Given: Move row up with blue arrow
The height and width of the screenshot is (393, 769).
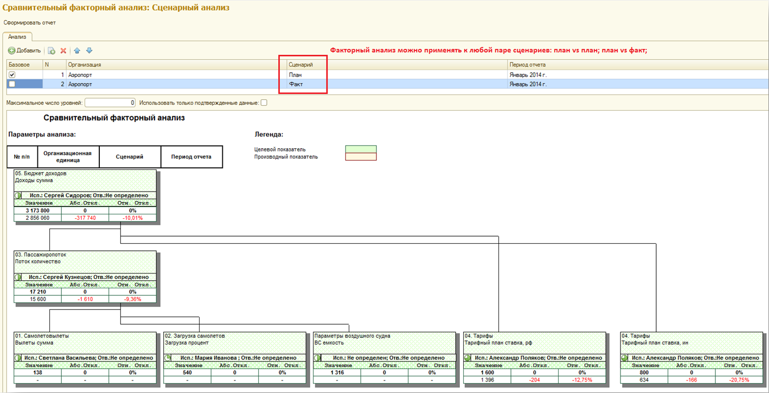Looking at the screenshot, I should coord(77,50).
